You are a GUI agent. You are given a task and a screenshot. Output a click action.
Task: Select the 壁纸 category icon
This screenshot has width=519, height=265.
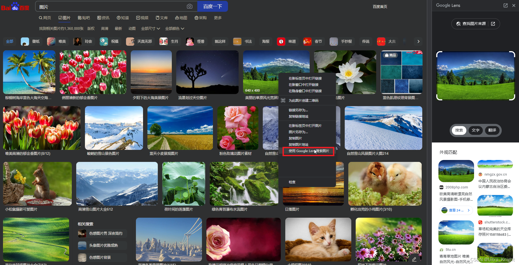(25, 42)
